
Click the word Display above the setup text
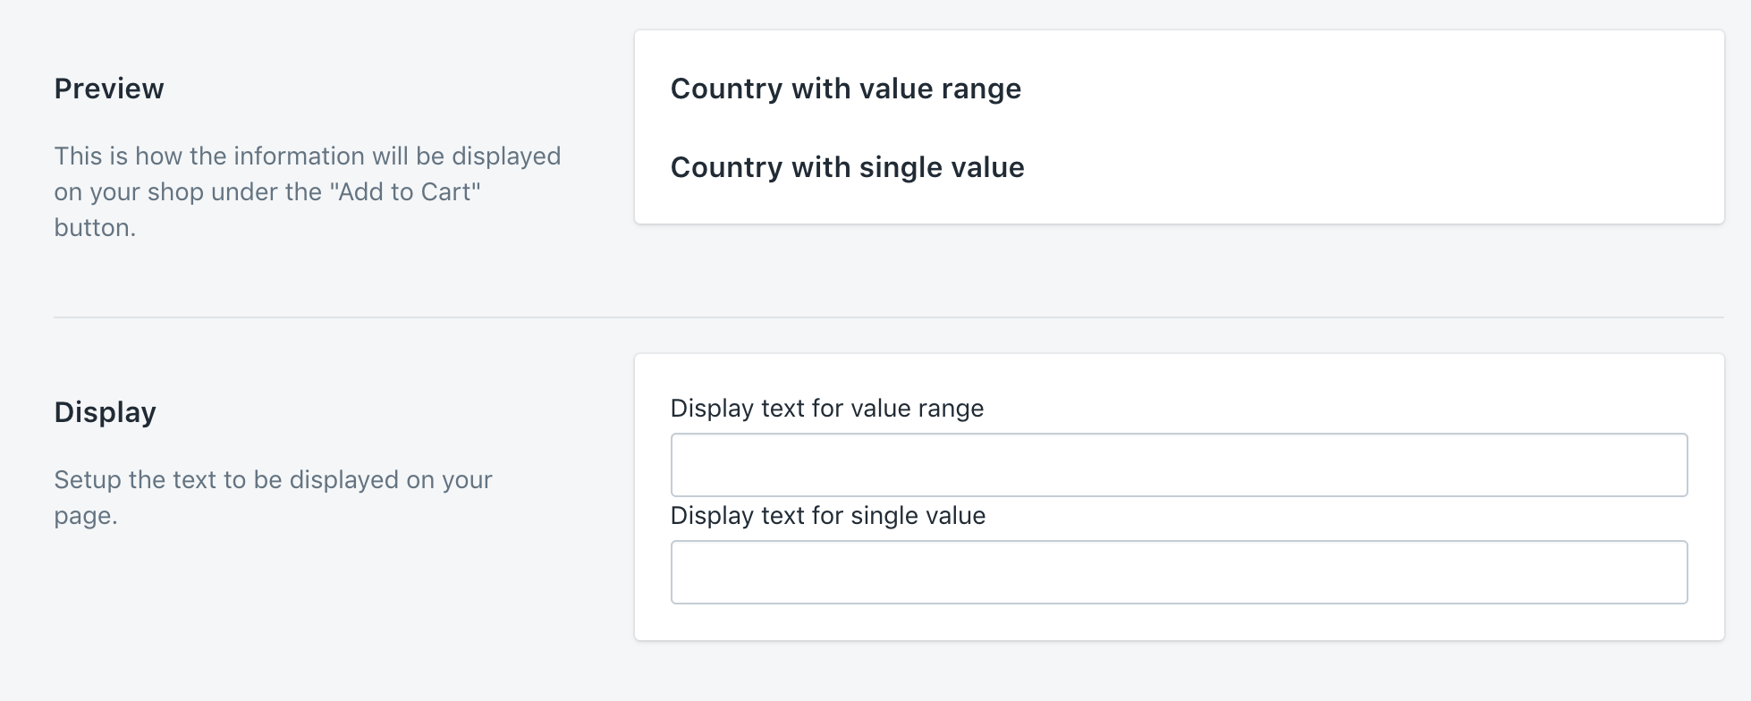[105, 411]
